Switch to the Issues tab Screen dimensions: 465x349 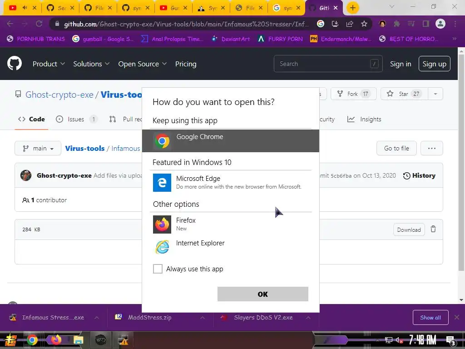(x=76, y=120)
